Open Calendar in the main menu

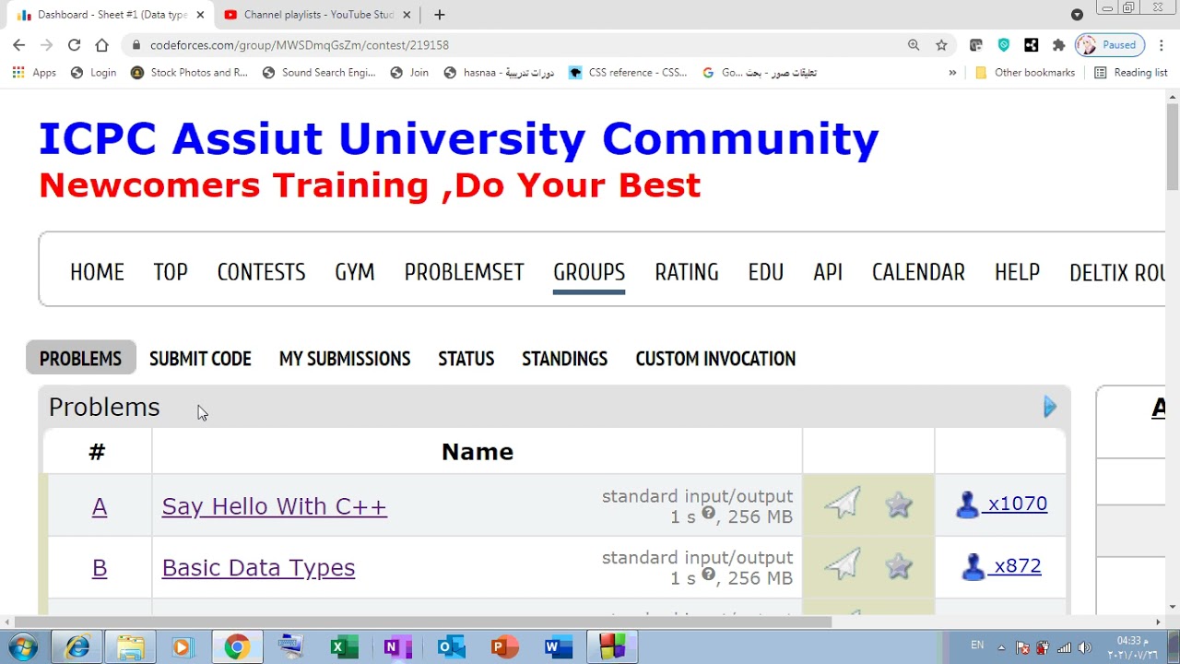[x=918, y=272]
